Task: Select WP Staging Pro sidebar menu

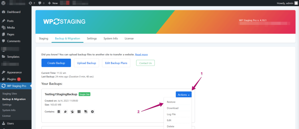Action: [x=16, y=86]
